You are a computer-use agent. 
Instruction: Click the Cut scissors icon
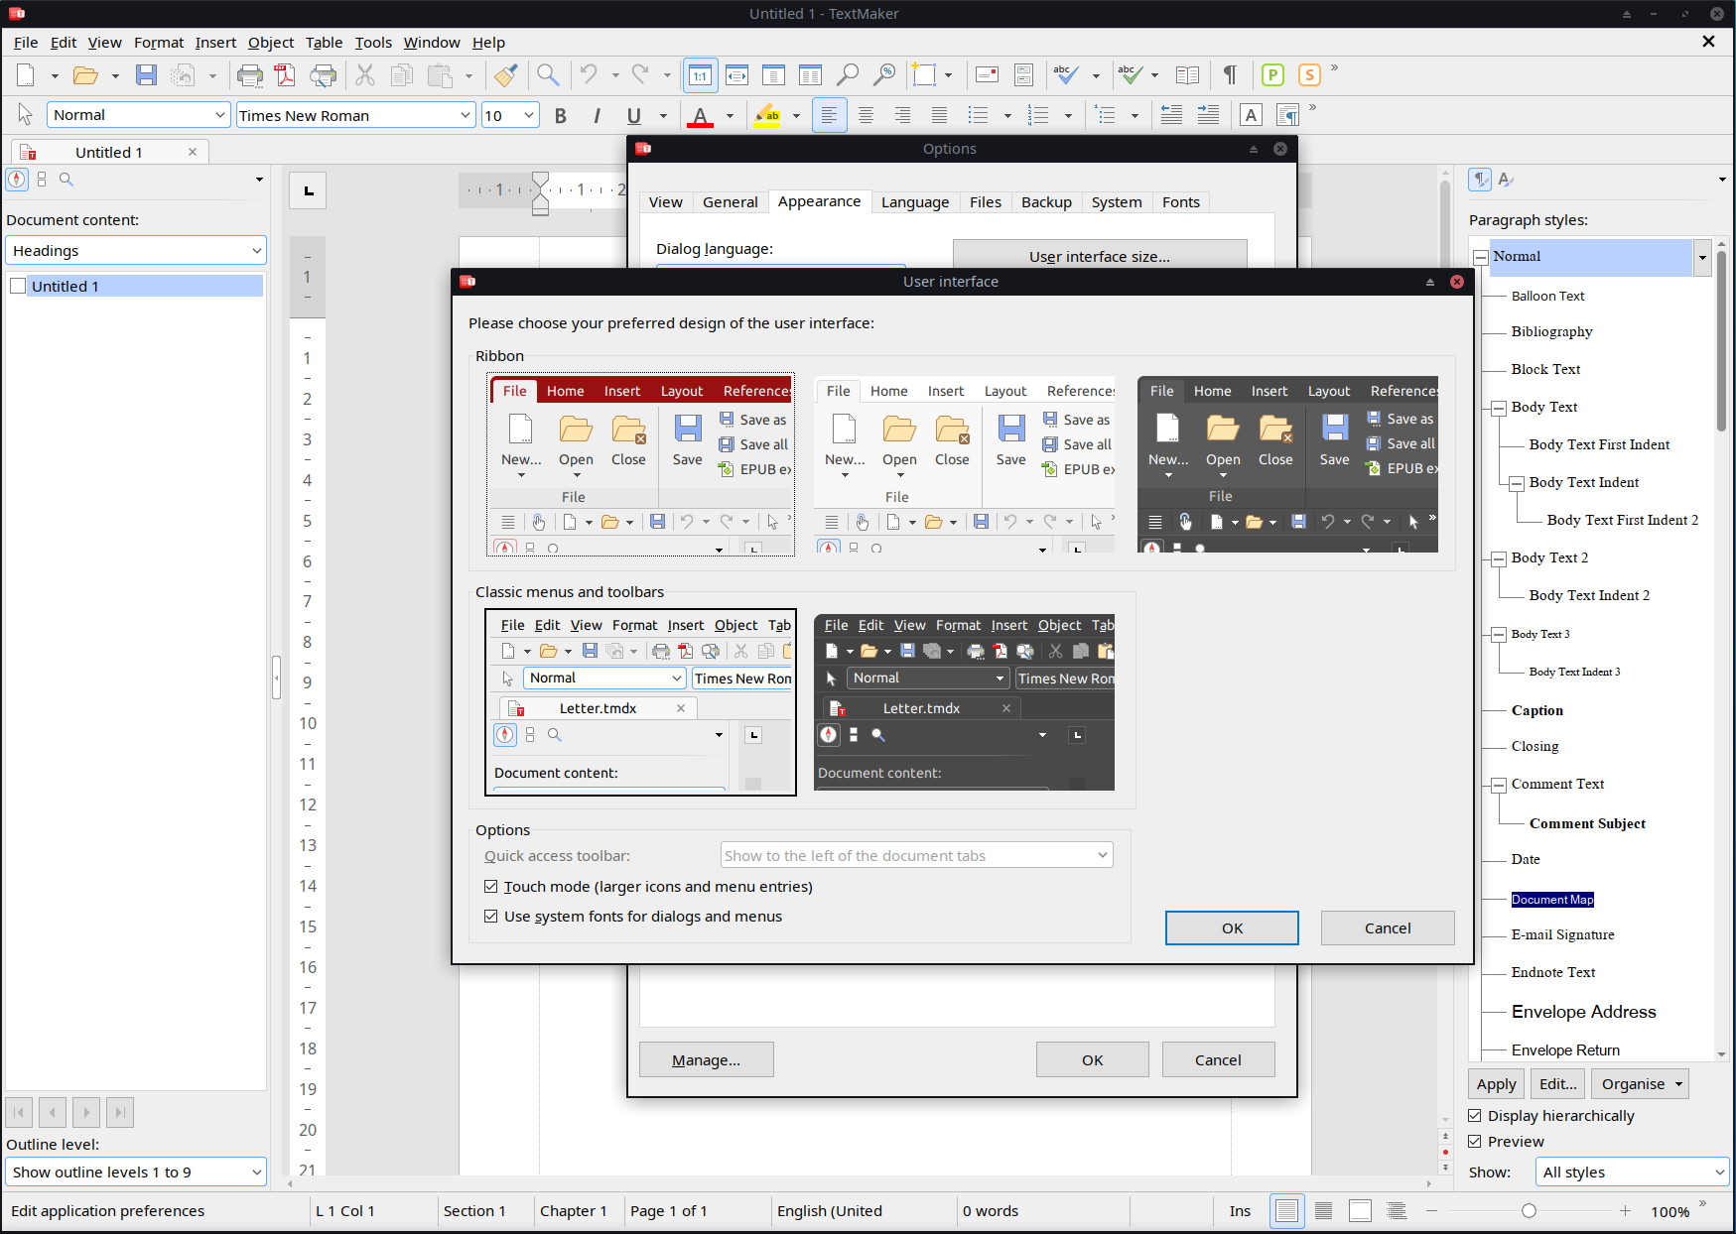(365, 75)
